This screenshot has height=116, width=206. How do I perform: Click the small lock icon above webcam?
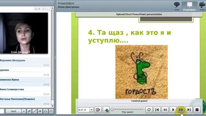tap(36, 9)
